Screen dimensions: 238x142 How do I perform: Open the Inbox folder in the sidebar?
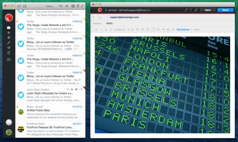(x=9, y=28)
